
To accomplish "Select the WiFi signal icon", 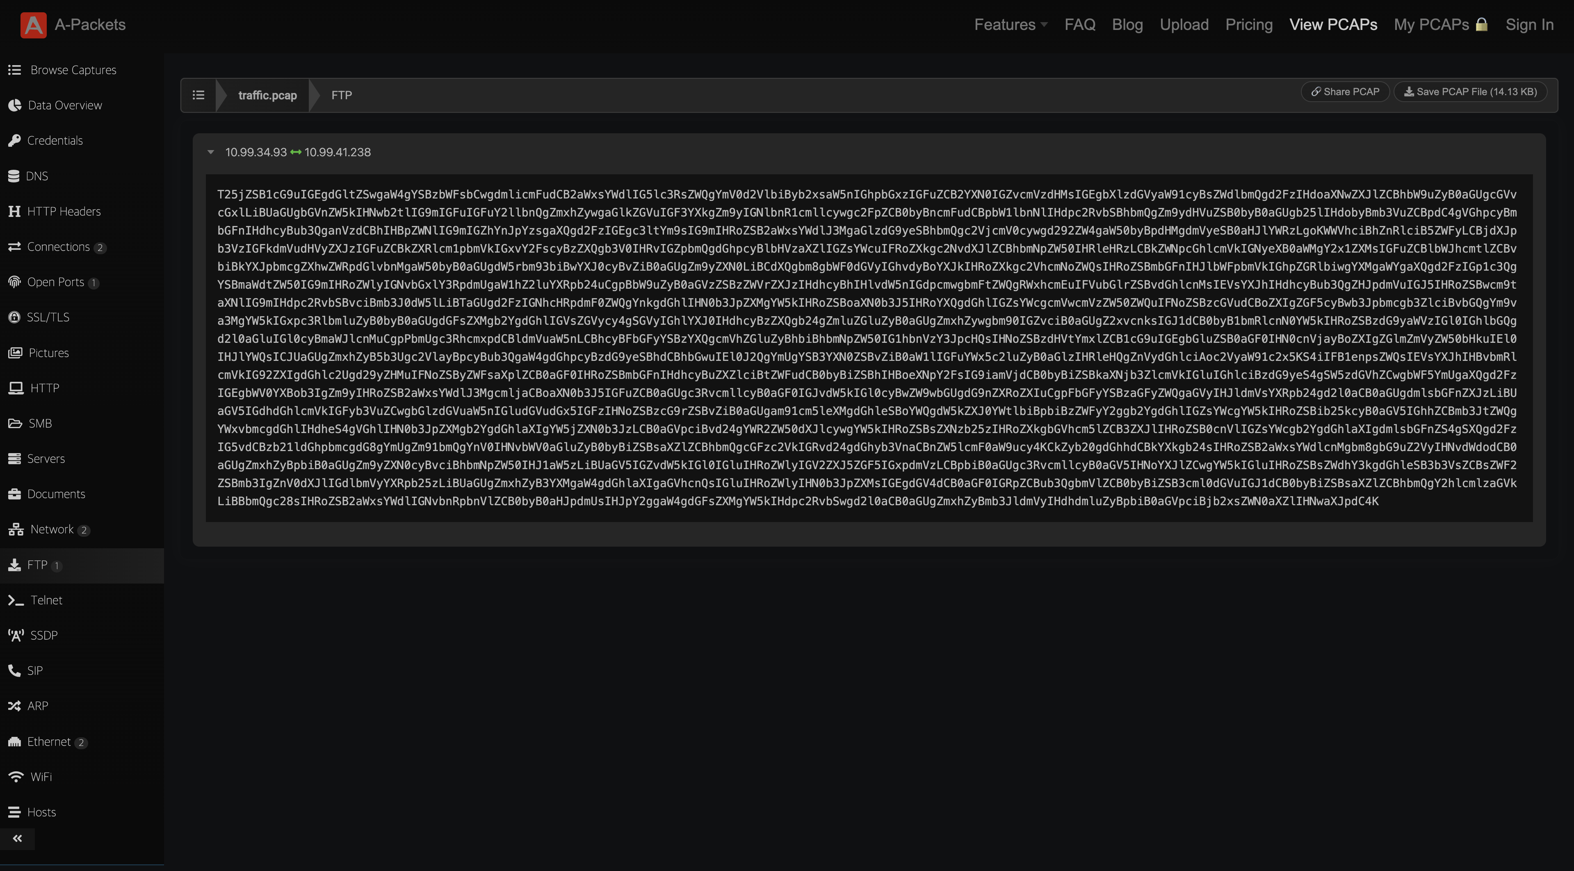I will point(16,776).
